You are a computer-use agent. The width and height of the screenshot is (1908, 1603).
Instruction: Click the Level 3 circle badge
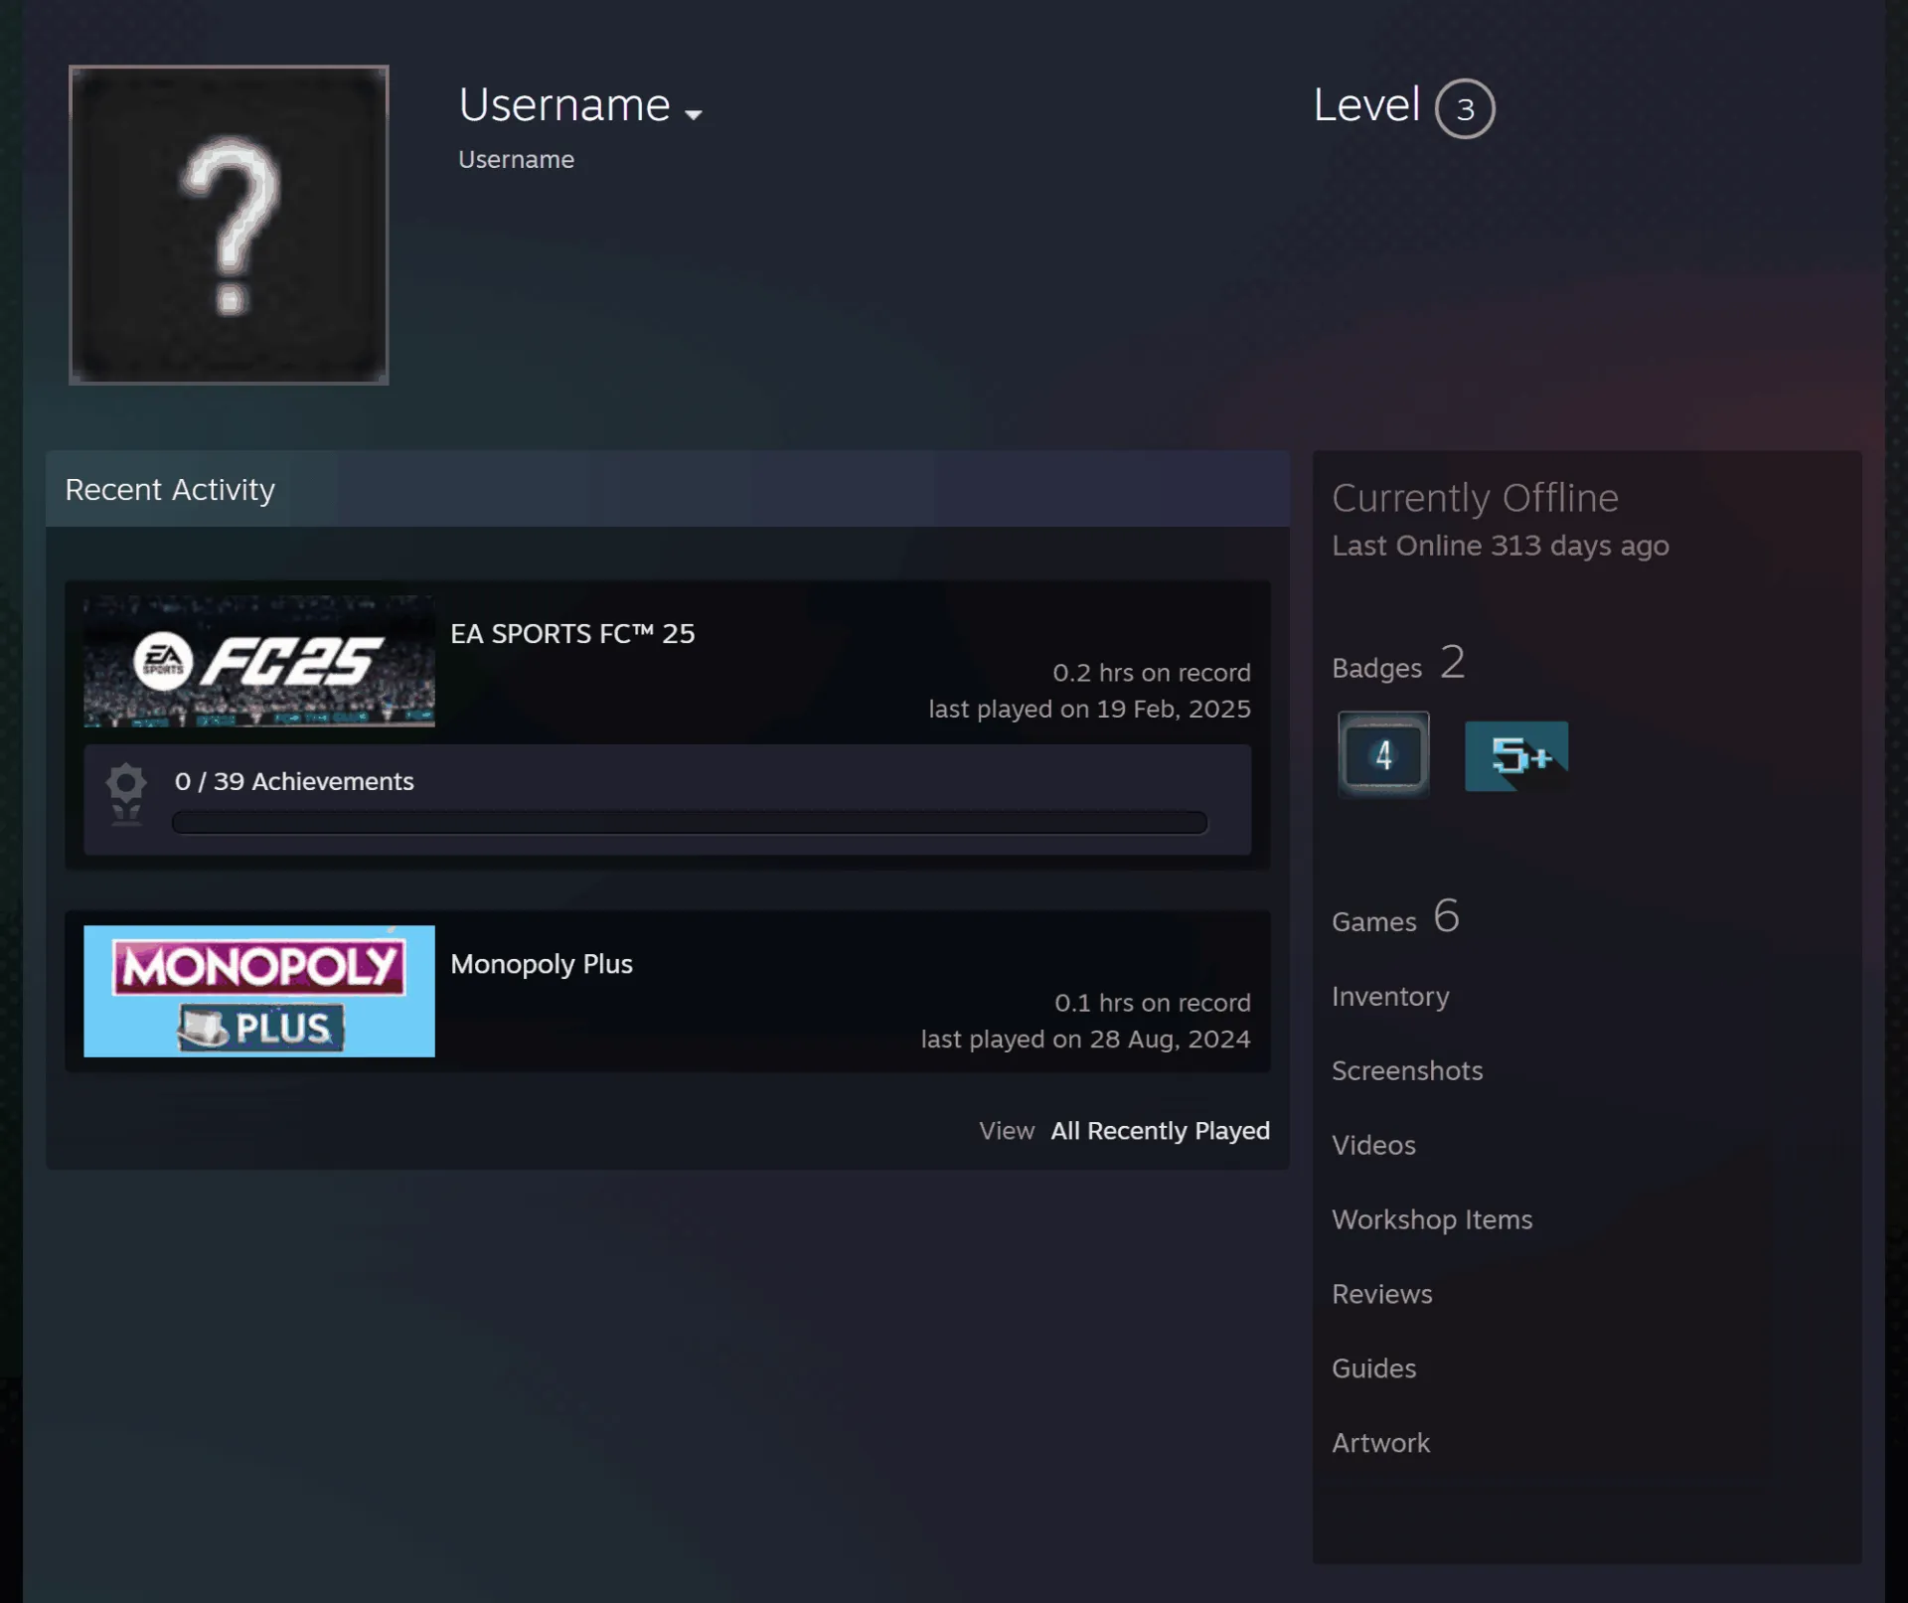[1465, 108]
